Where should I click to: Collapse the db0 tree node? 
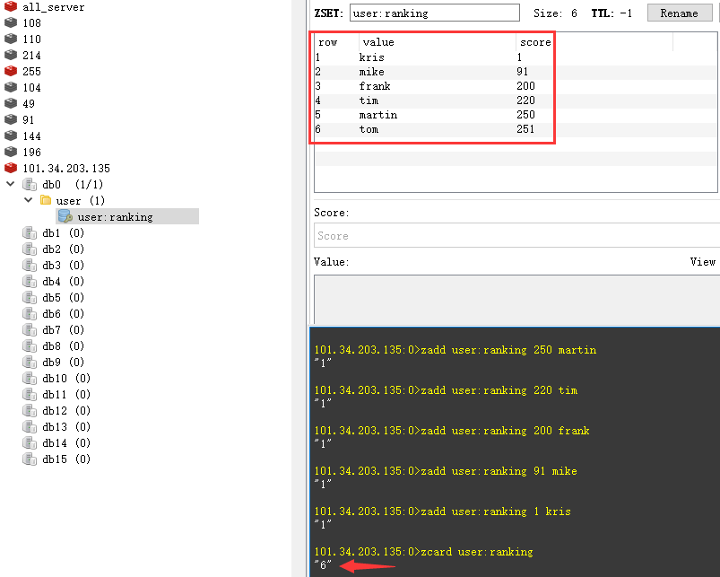[11, 184]
